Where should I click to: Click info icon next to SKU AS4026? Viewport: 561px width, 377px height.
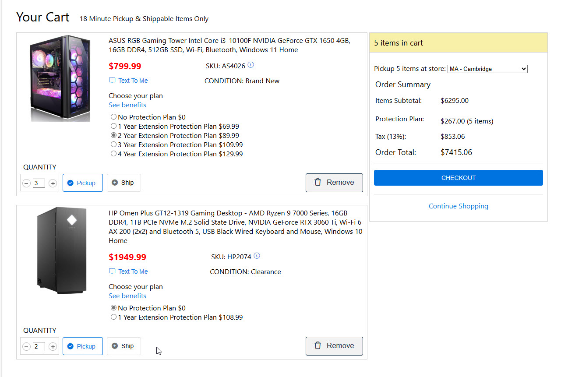pyautogui.click(x=251, y=65)
